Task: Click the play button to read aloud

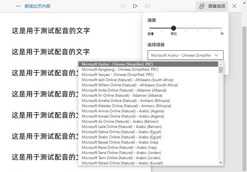Action: tap(135, 6)
